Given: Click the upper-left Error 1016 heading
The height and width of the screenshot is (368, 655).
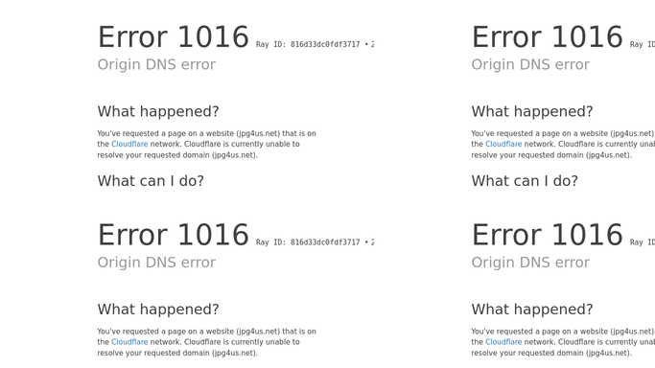Looking at the screenshot, I should tap(174, 37).
